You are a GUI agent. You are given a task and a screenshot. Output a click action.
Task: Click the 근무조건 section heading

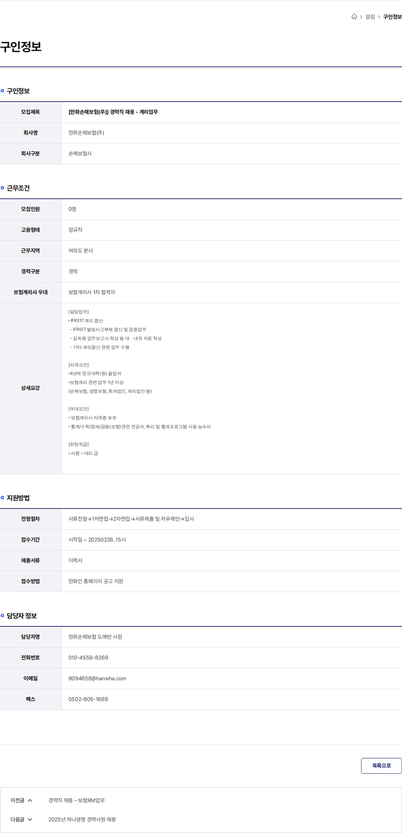tap(18, 188)
